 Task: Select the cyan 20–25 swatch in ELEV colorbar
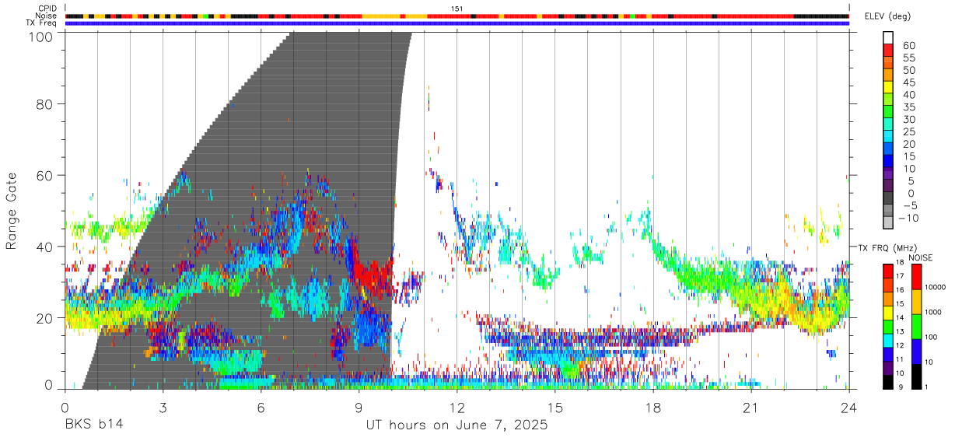pos(889,137)
